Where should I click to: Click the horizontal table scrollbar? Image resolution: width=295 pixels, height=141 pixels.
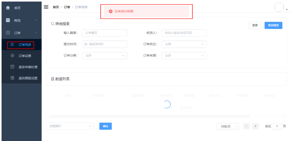150,117
